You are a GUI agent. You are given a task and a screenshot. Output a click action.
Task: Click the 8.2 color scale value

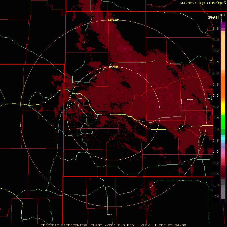pos(216,51)
